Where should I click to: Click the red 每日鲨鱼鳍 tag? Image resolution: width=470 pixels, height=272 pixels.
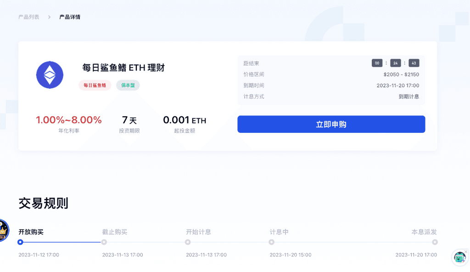(95, 85)
